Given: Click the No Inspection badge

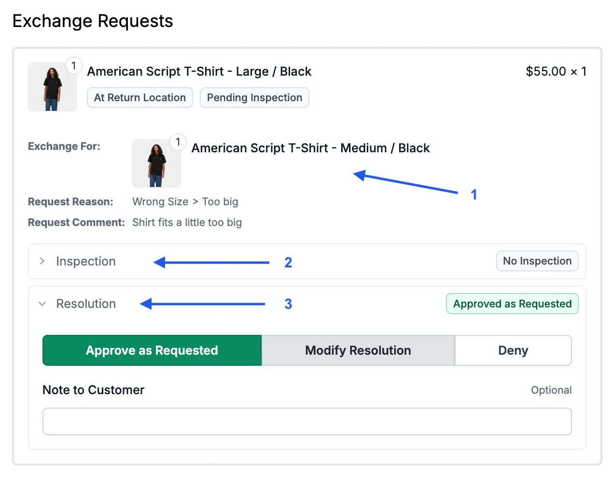Looking at the screenshot, I should [x=537, y=261].
